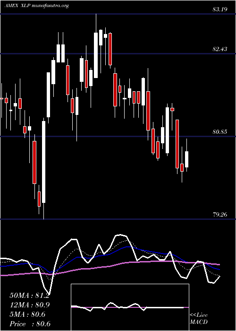
Task: Click the '12MA : 80.9' reading
Action: pos(29,305)
